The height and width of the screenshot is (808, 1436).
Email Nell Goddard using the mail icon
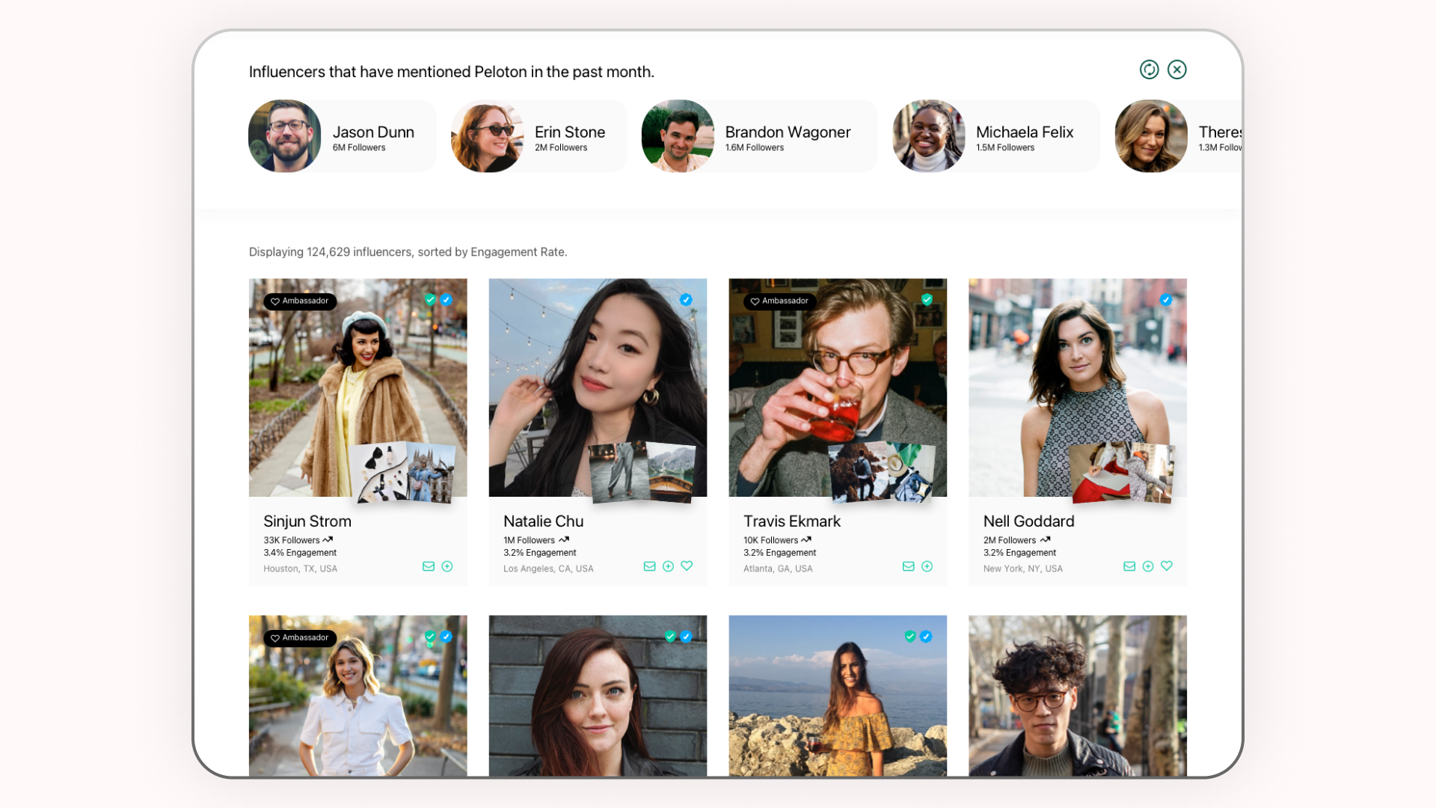[1129, 566]
